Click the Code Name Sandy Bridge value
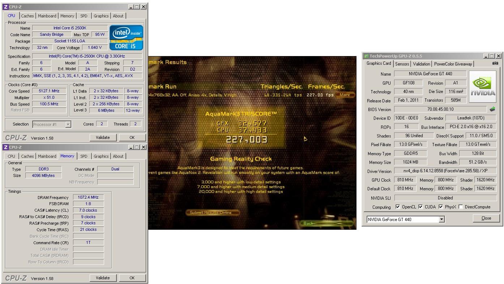 (x=52, y=34)
